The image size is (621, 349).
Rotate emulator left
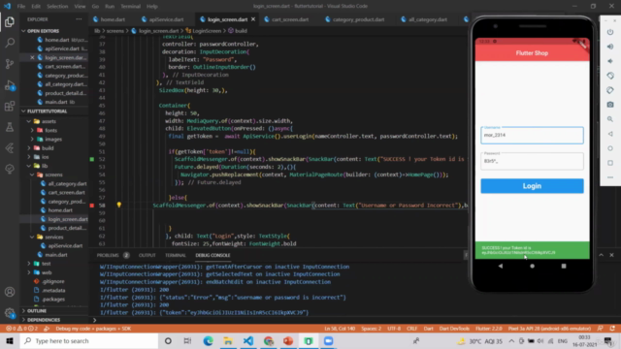click(610, 76)
